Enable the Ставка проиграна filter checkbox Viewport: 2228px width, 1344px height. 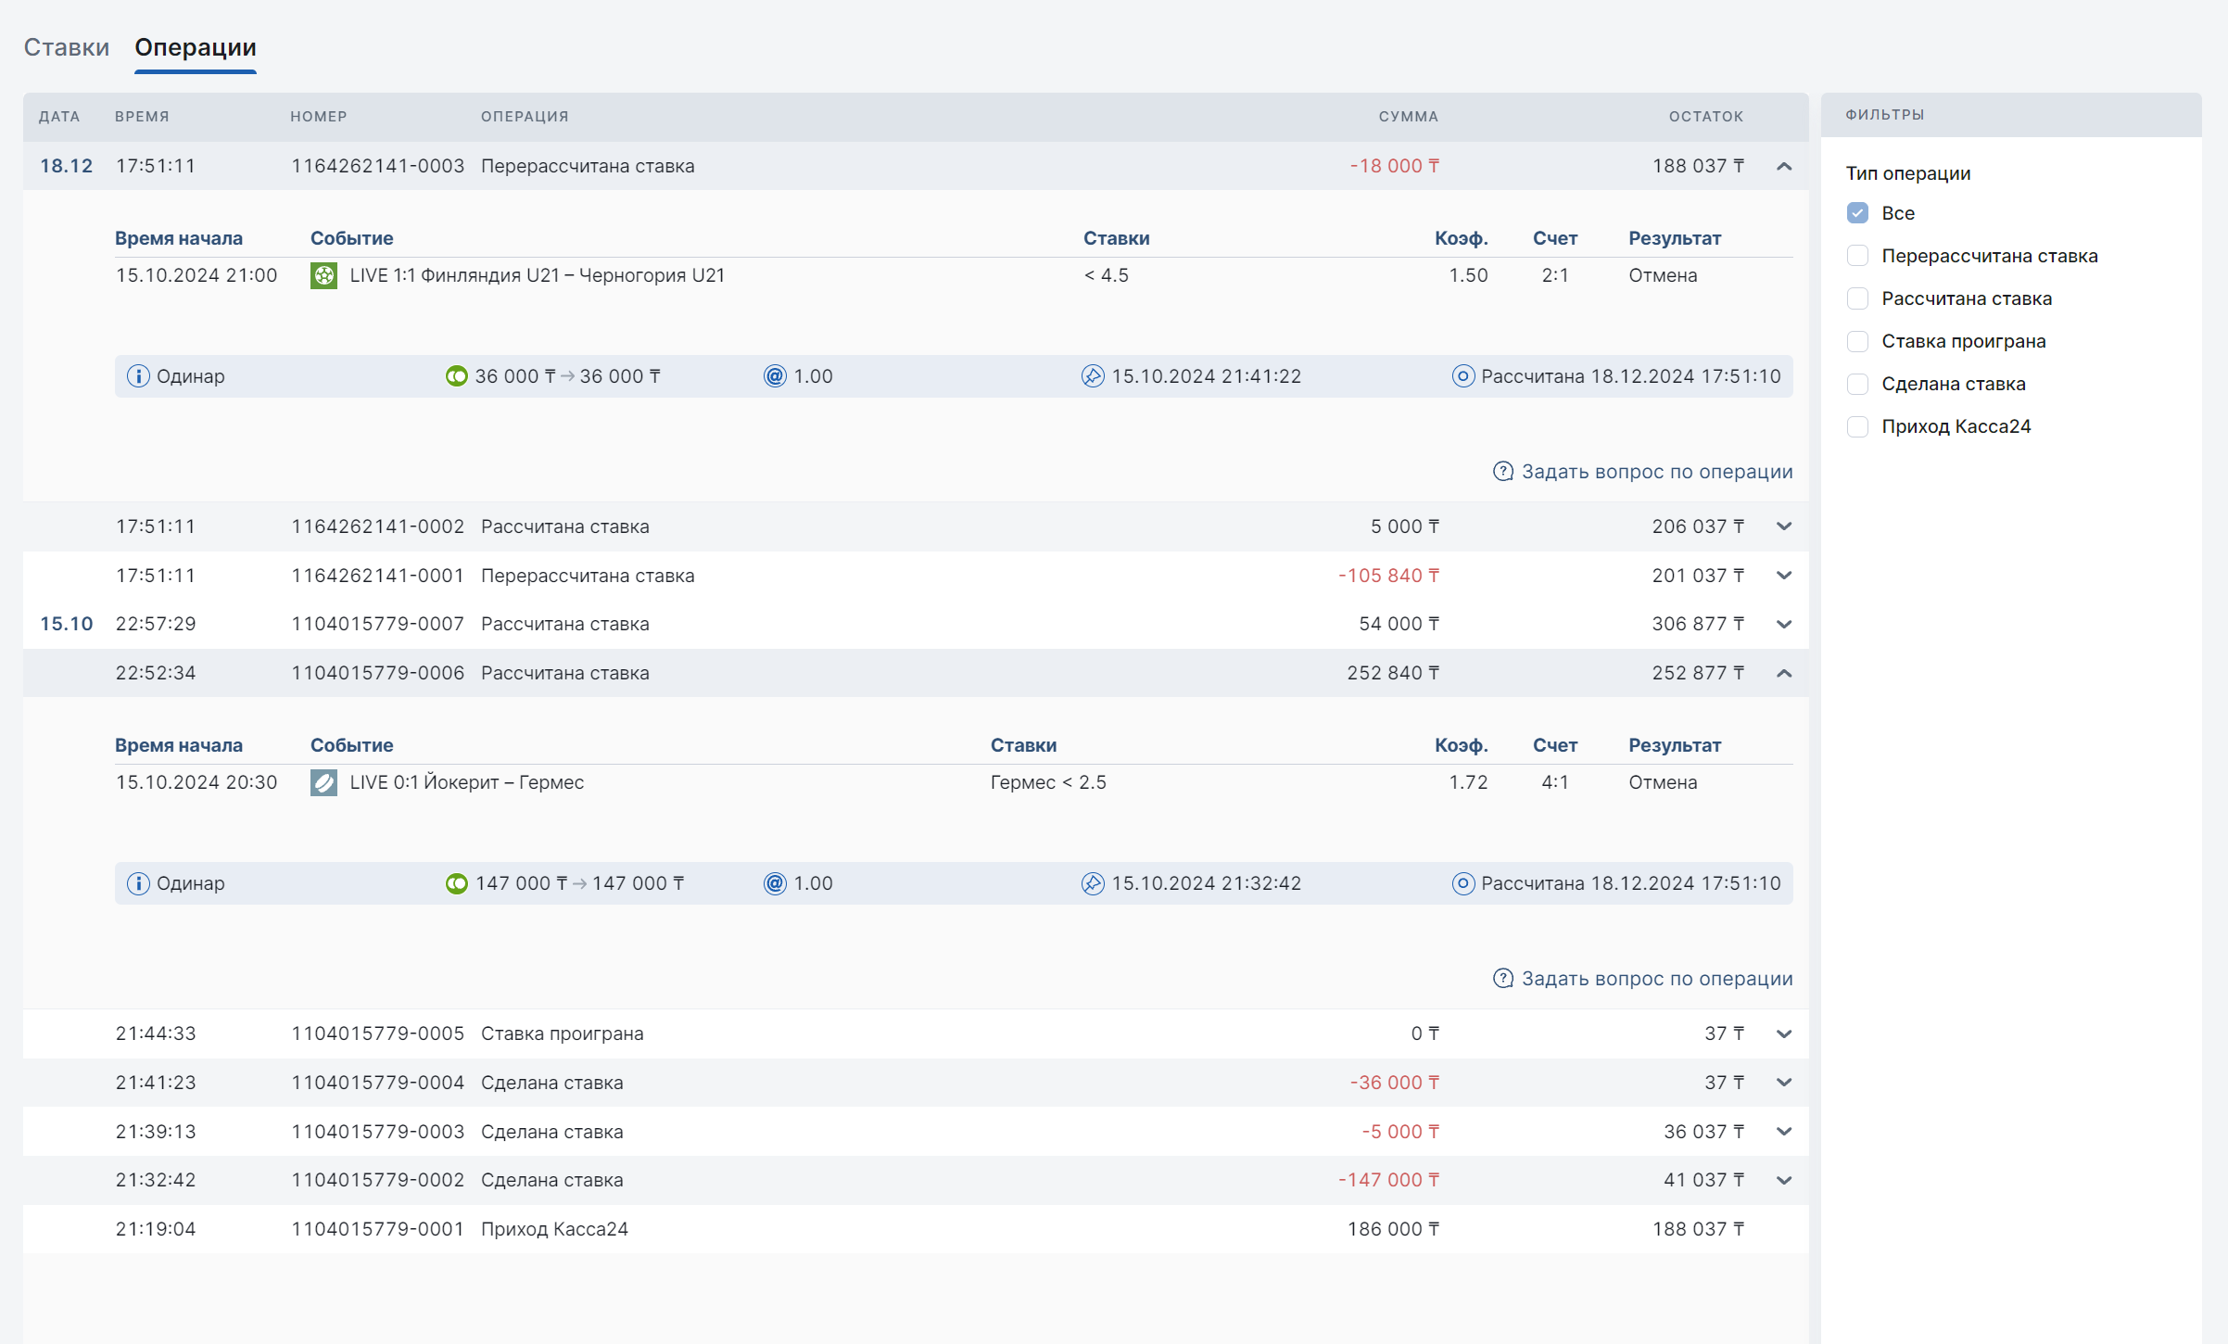click(x=1857, y=341)
